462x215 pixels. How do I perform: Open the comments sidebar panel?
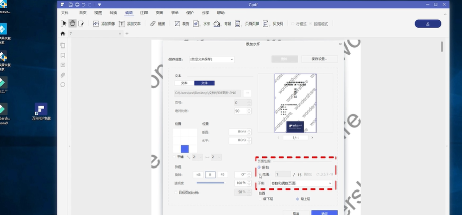[x=63, y=65]
